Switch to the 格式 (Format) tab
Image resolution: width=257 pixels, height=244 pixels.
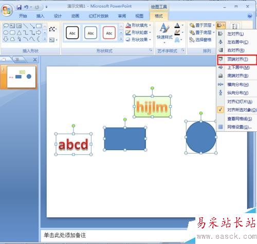pyautogui.click(x=159, y=16)
